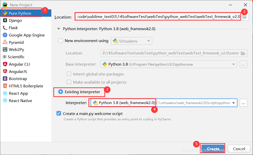Image resolution: width=253 pixels, height=155 pixels.
Task: Click the Pyramid project icon
Action: coord(5,42)
